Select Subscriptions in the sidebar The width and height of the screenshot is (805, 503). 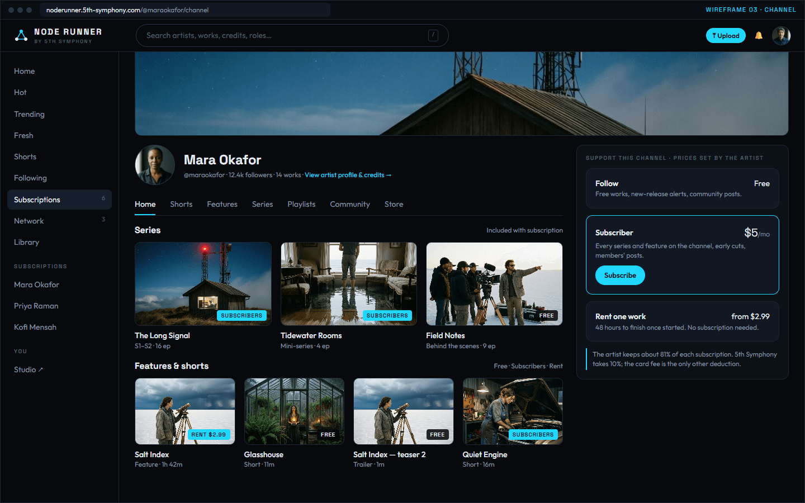(59, 200)
